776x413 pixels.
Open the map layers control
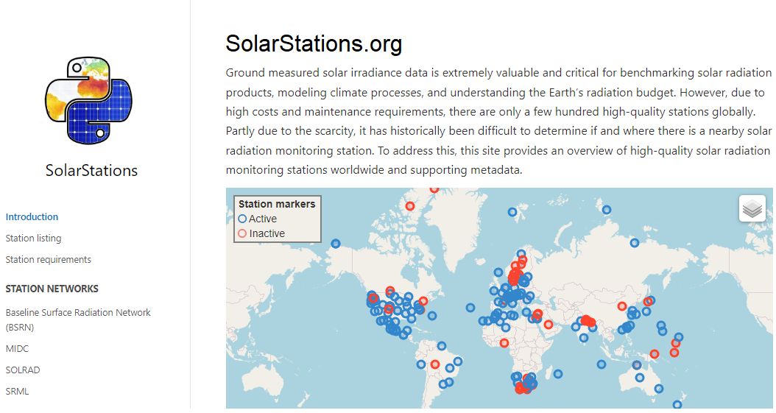coord(752,209)
